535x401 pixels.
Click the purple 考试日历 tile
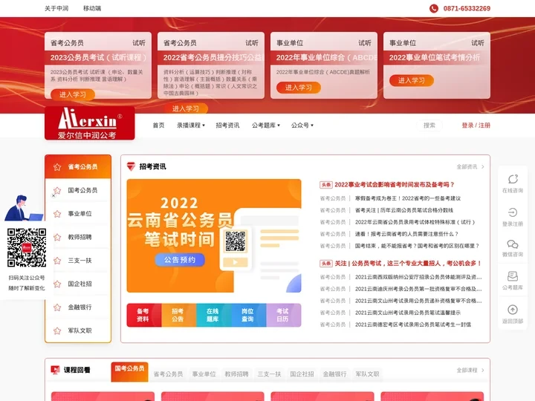[284, 315]
